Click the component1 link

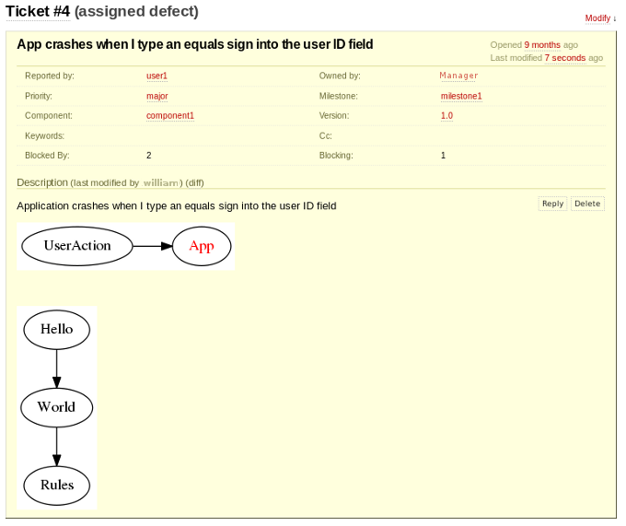click(x=169, y=116)
